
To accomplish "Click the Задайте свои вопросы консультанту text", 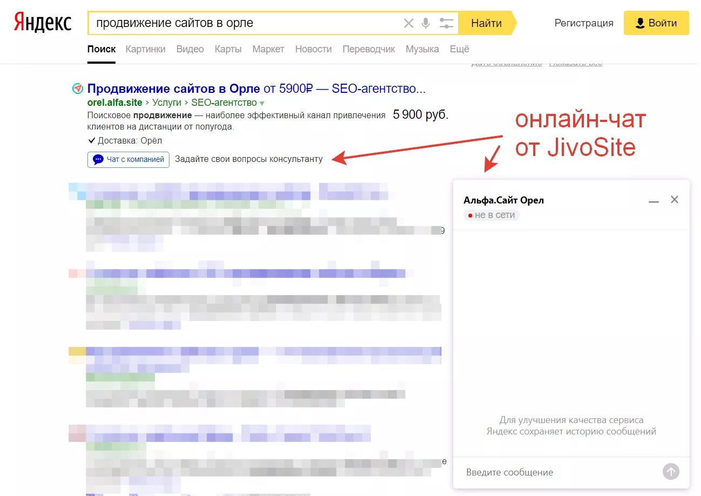I will coord(249,159).
